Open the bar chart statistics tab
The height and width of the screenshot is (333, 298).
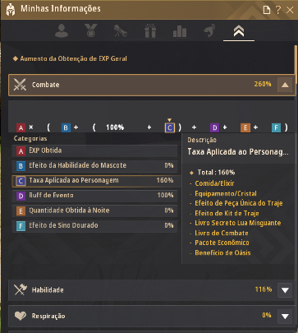[180, 31]
